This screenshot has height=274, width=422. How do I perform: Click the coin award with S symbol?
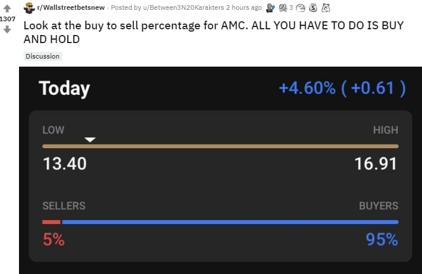click(313, 8)
